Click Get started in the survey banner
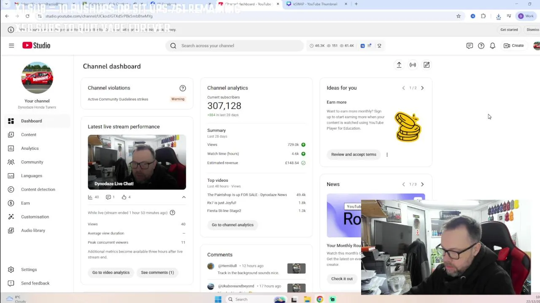The image size is (540, 303). tap(509, 29)
